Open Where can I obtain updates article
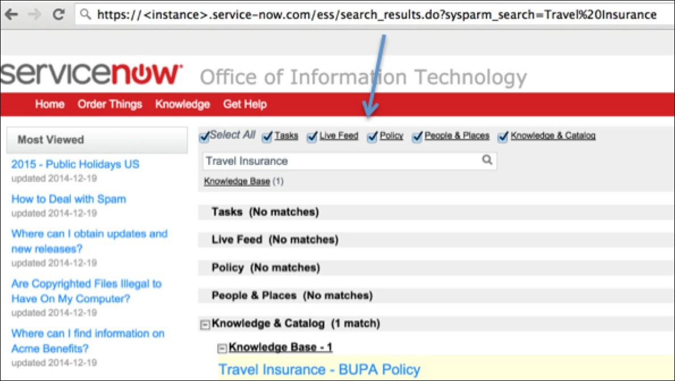Image resolution: width=675 pixels, height=381 pixels. click(x=89, y=241)
